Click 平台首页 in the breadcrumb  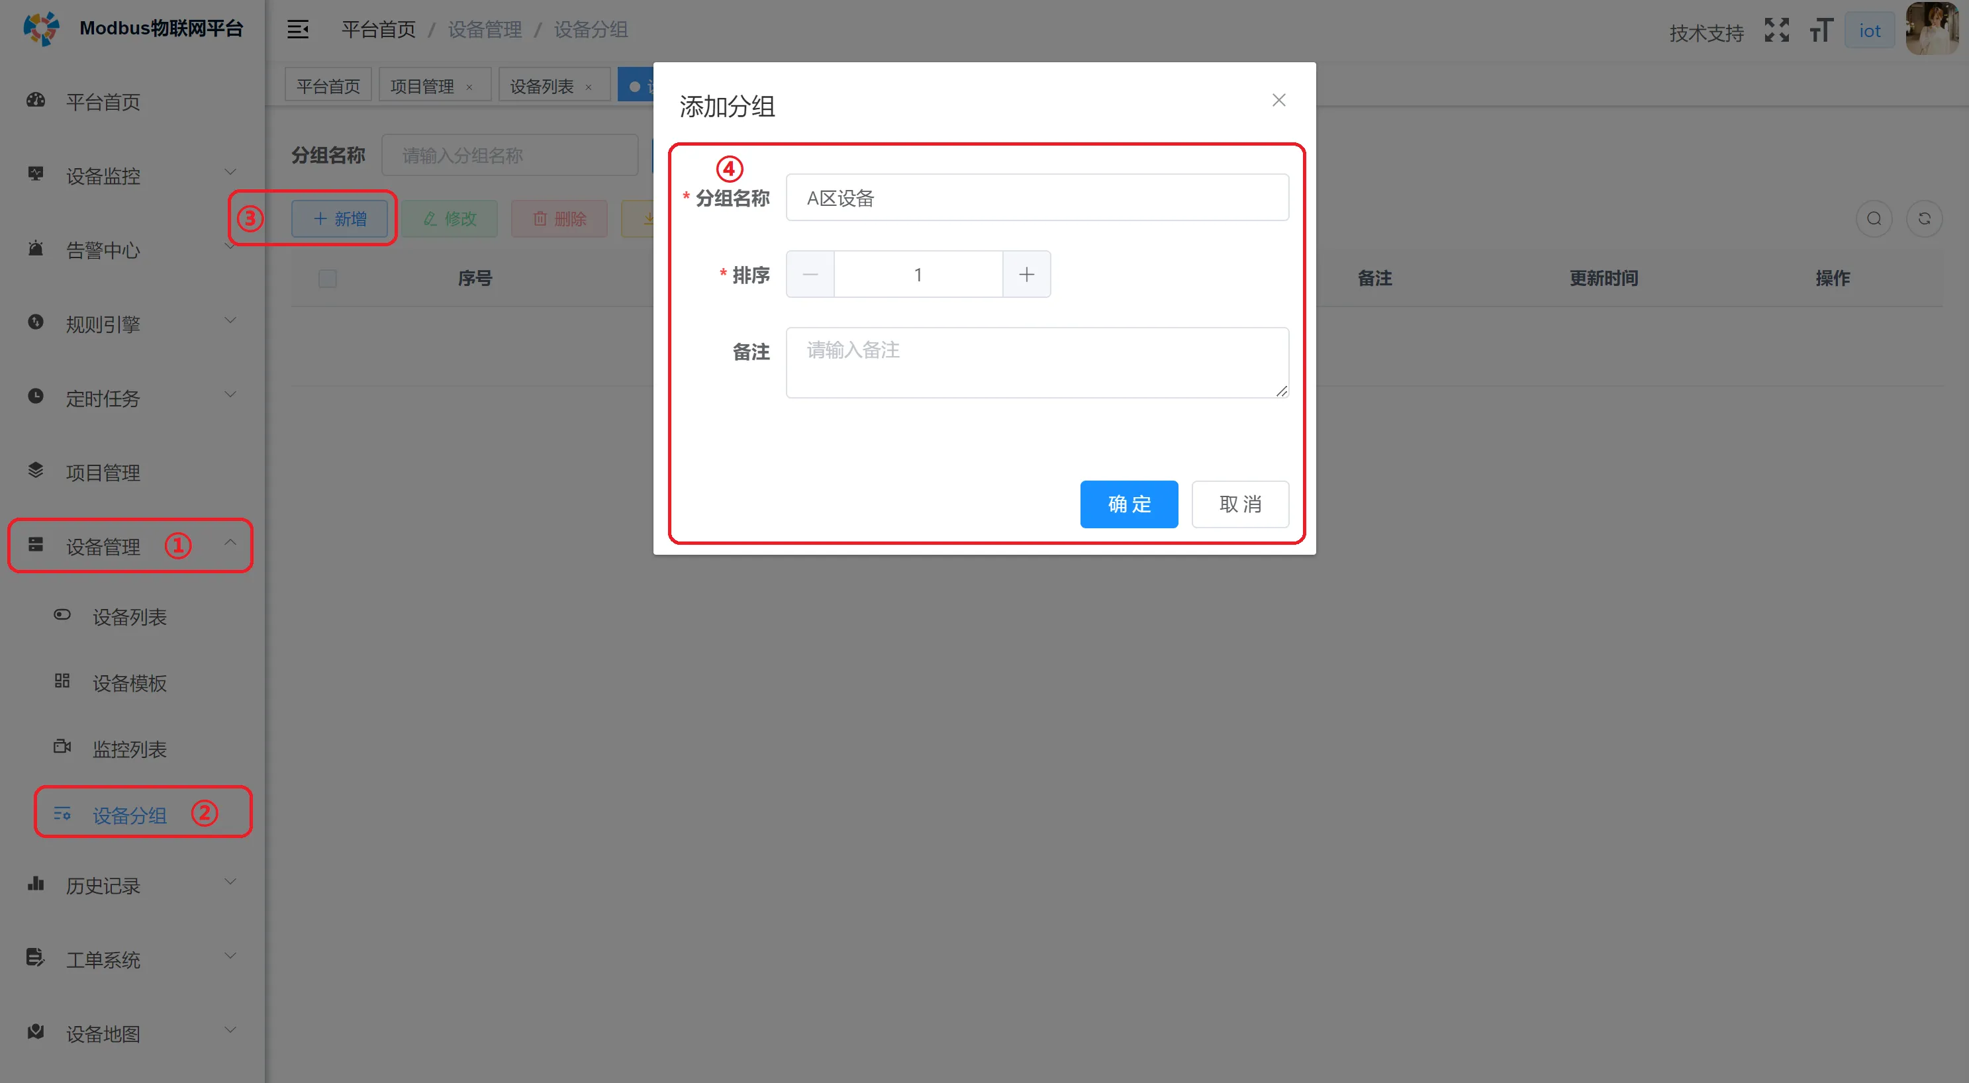pyautogui.click(x=377, y=29)
